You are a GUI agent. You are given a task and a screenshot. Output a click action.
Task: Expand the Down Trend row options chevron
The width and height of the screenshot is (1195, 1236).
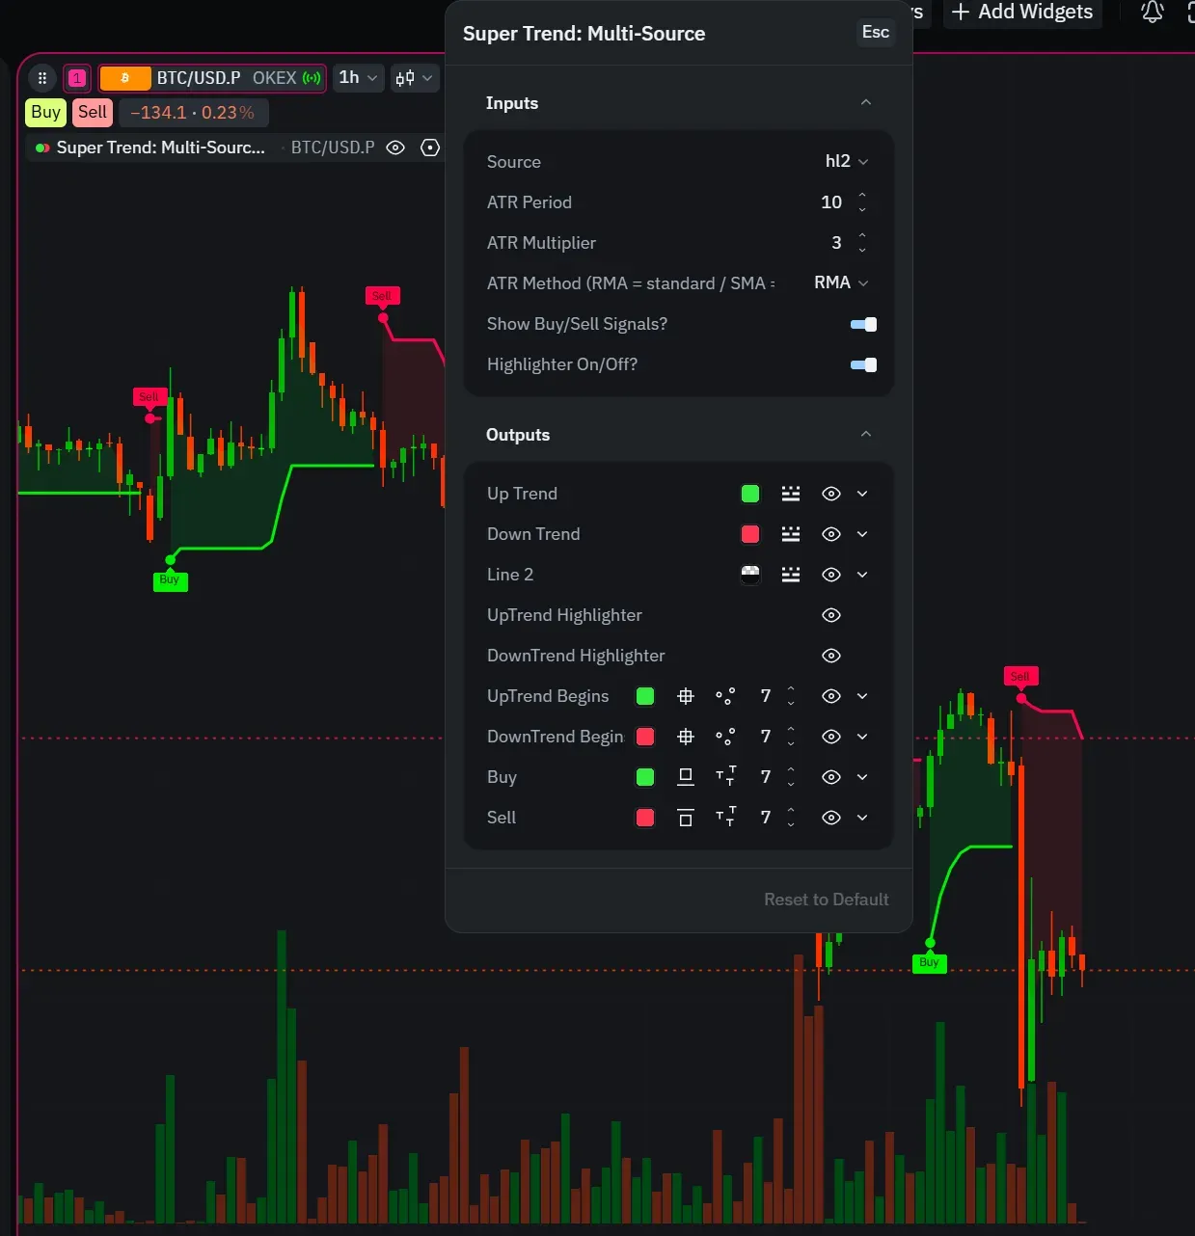(x=862, y=534)
